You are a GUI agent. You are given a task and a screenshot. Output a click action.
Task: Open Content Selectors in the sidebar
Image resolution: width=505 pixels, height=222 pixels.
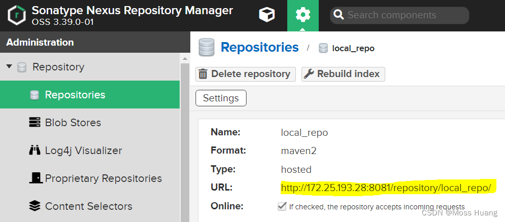coord(90,206)
